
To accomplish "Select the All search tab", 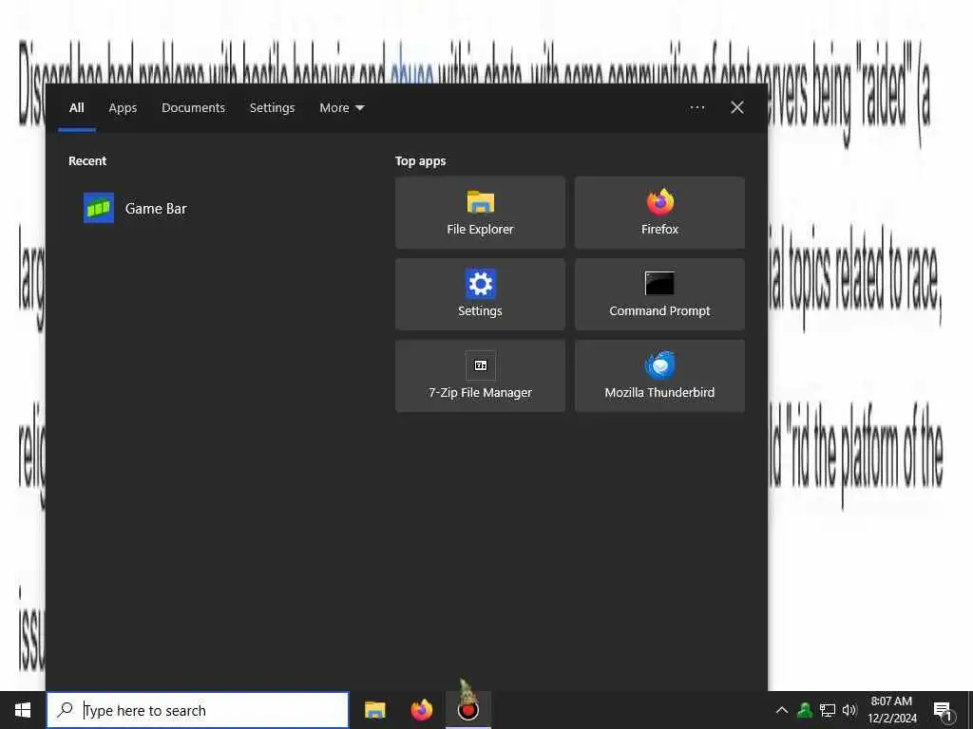I will coord(77,108).
